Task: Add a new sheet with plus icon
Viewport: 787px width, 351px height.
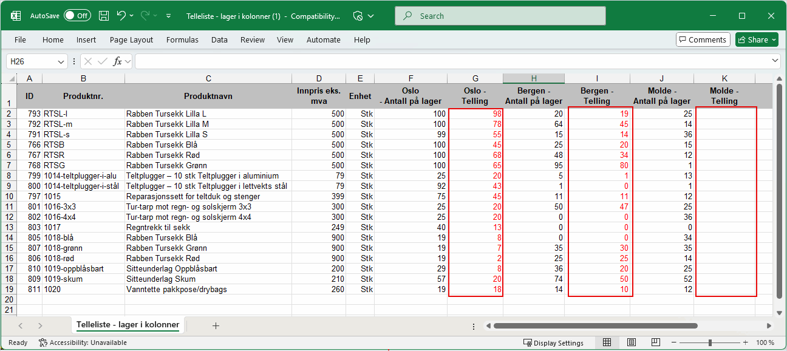Action: [x=216, y=325]
